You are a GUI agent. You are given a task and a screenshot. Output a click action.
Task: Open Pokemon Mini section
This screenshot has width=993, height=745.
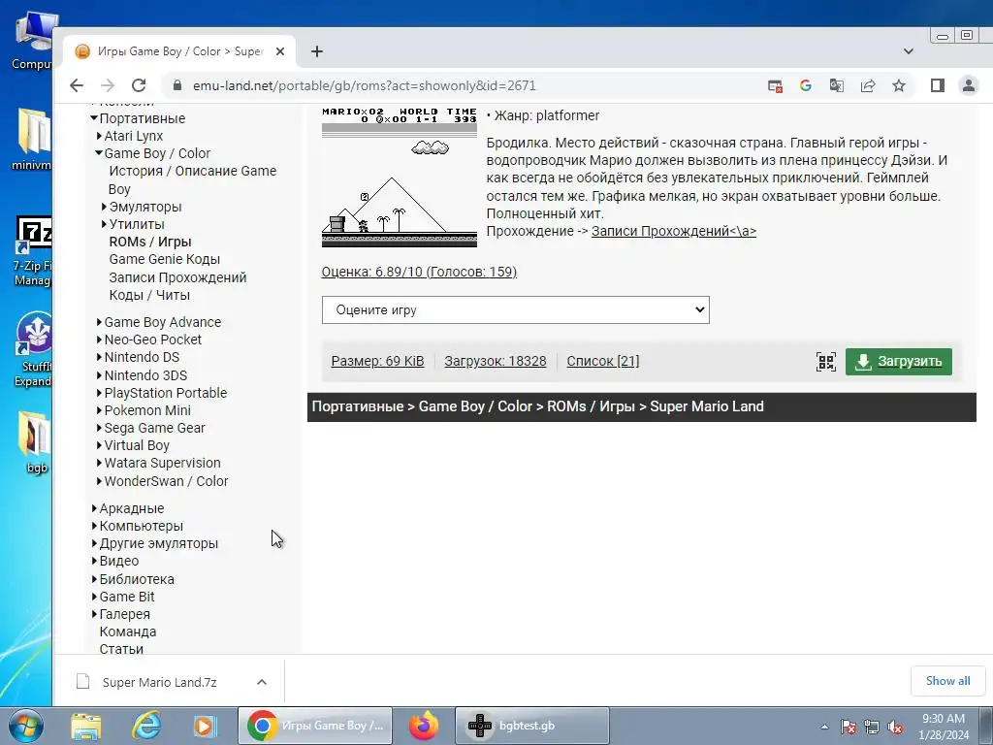coord(147,410)
